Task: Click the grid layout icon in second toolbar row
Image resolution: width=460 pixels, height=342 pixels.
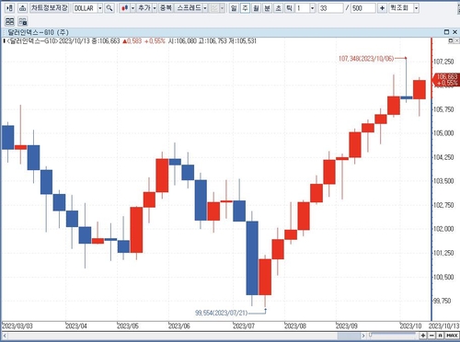Action: pos(10,21)
